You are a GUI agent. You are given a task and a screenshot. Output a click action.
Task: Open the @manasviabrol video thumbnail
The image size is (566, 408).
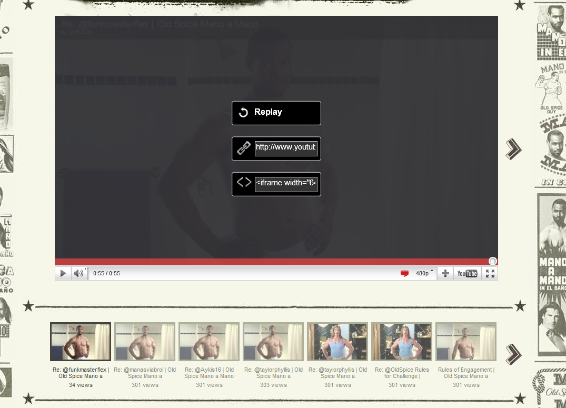click(145, 342)
